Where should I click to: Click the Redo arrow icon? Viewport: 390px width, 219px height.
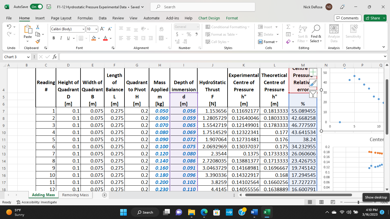tap(9, 34)
